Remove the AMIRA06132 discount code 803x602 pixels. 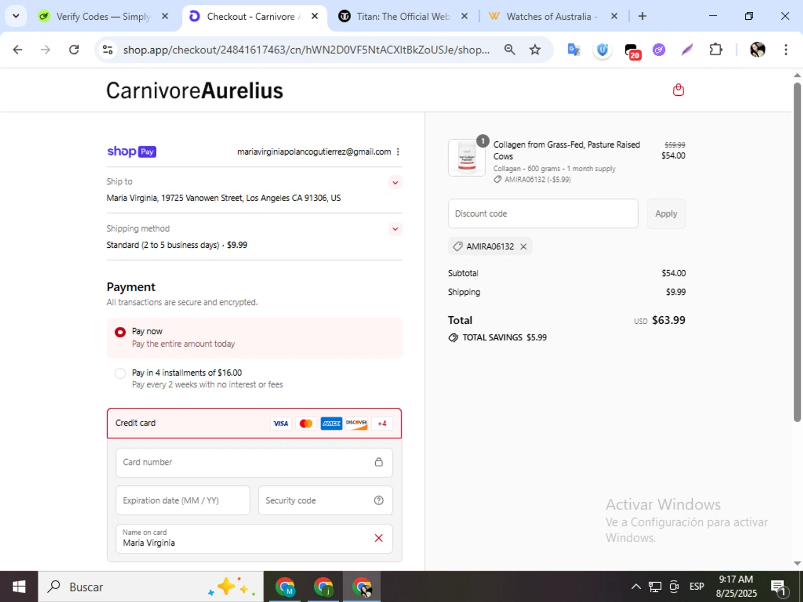[524, 247]
